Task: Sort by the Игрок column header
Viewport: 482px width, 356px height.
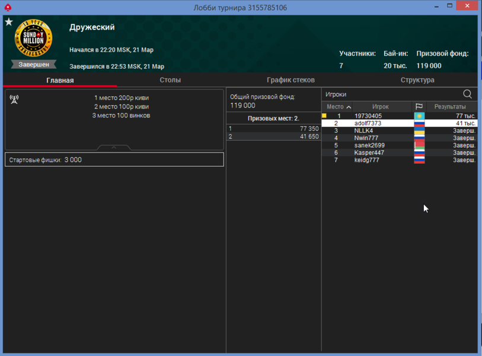Action: (380, 107)
